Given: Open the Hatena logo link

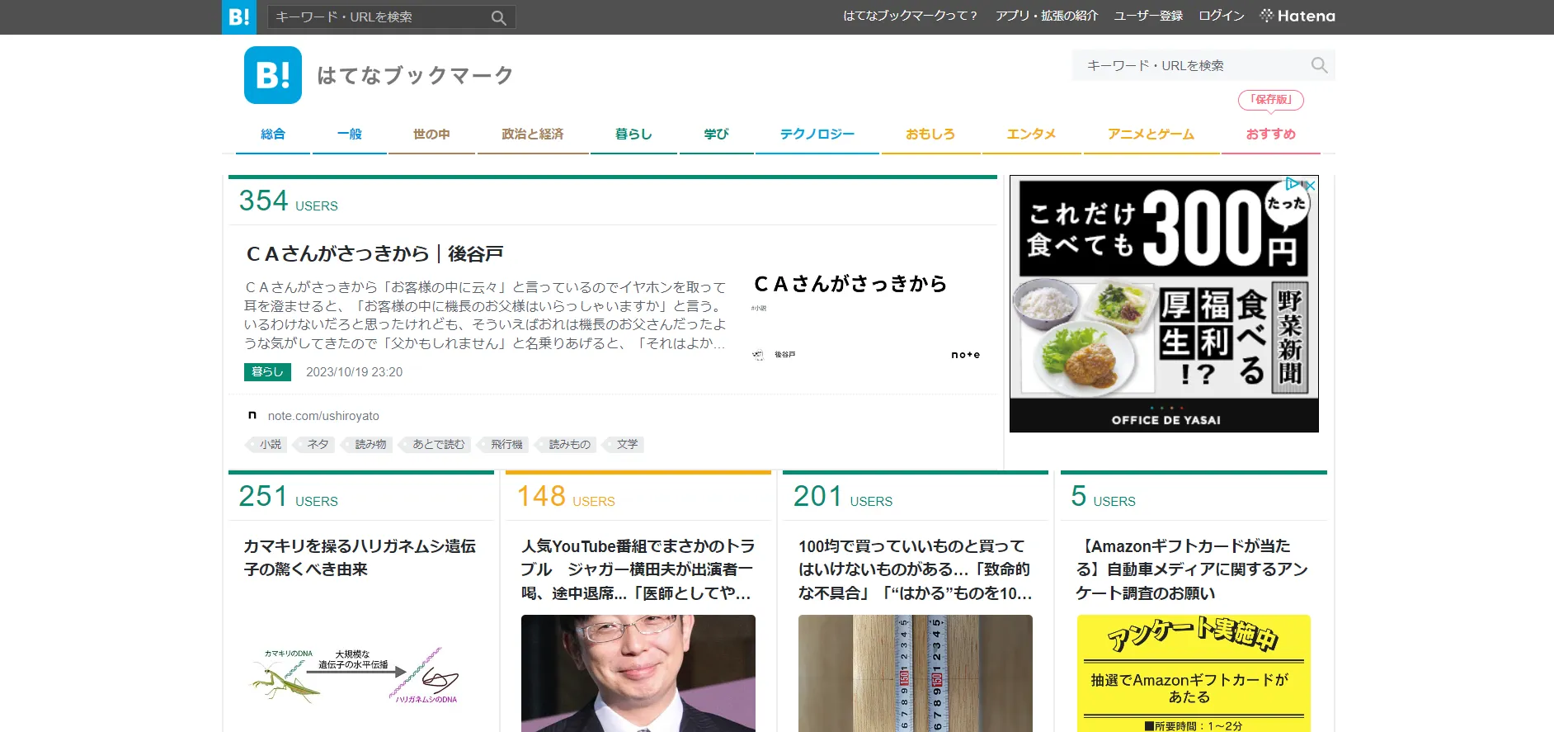Looking at the screenshot, I should coord(1297,16).
